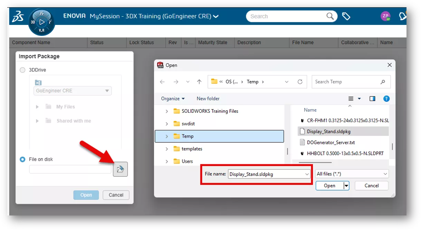
Task: Expand the SOLIDWORKS Training Files folder
Action: pyautogui.click(x=167, y=111)
